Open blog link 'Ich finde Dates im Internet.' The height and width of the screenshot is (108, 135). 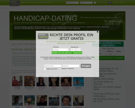coord(103,83)
